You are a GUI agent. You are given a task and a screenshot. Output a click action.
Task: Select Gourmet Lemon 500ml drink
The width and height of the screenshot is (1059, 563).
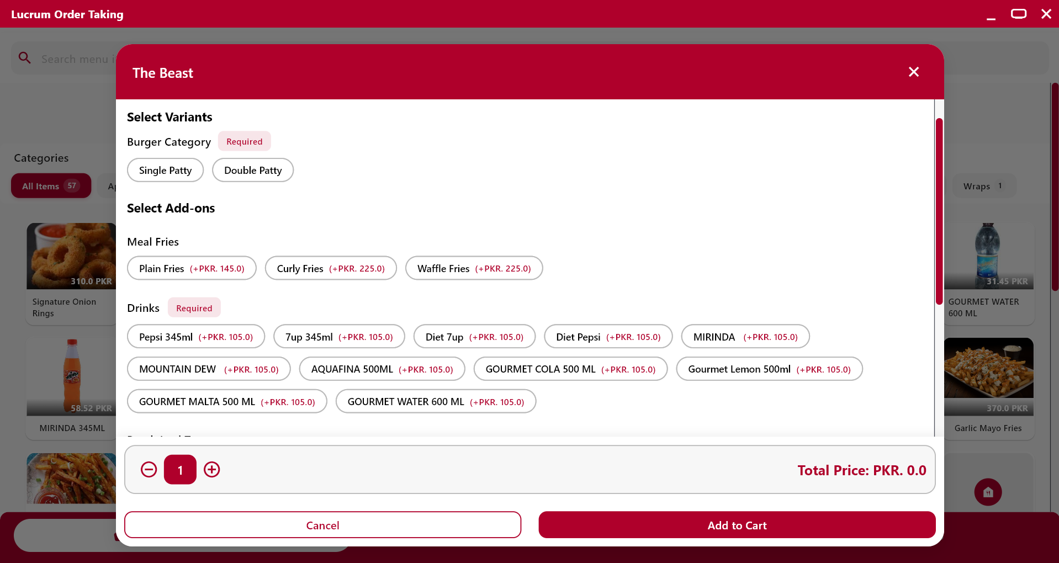coord(769,369)
